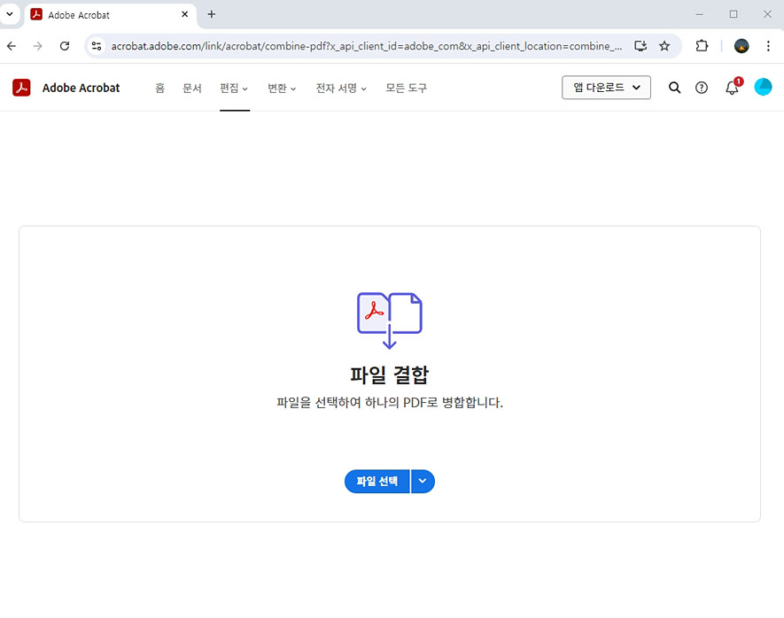Select the Adobe Acrobat browser tab
Screen dimensions: 784x618
(110, 15)
